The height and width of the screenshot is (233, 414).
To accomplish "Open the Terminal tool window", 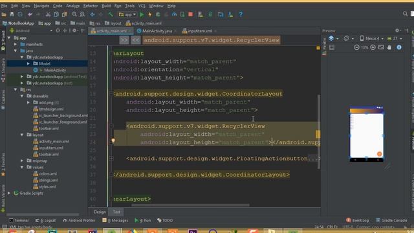I will 19,220.
